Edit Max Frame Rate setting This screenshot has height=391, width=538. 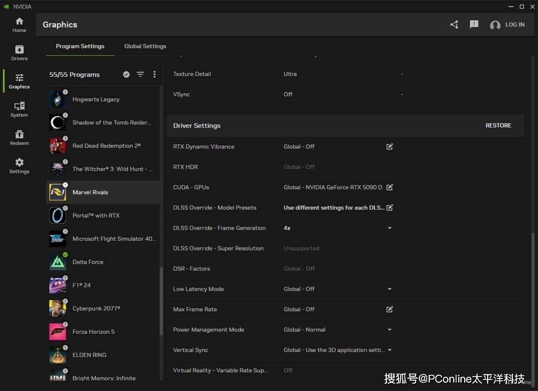tap(389, 309)
